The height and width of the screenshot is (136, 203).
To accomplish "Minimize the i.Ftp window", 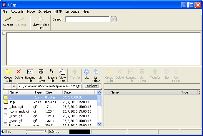I will 184,5.
